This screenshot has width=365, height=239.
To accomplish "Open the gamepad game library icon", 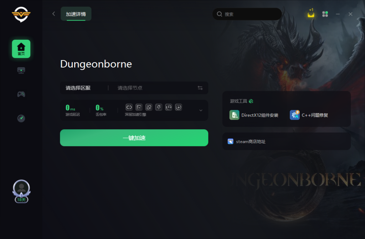I will 21,94.
